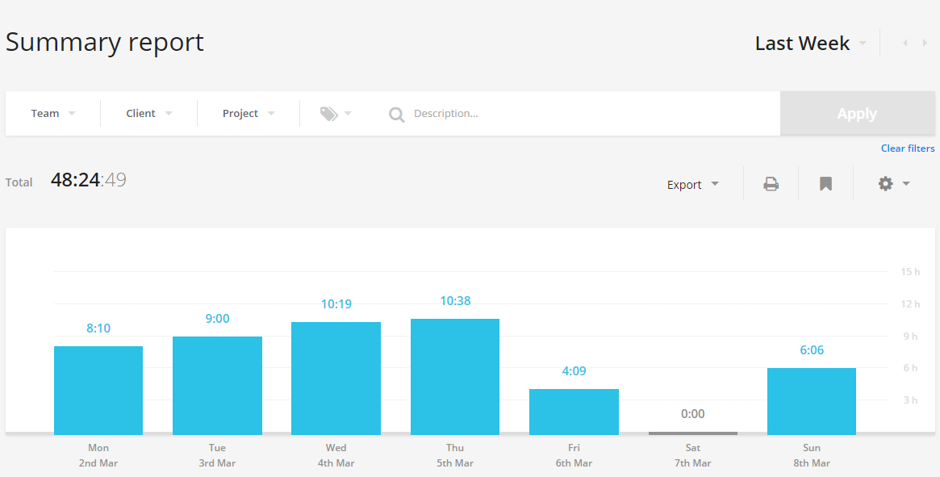Bookmark this report
Viewport: 940px width, 477px height.
point(825,184)
